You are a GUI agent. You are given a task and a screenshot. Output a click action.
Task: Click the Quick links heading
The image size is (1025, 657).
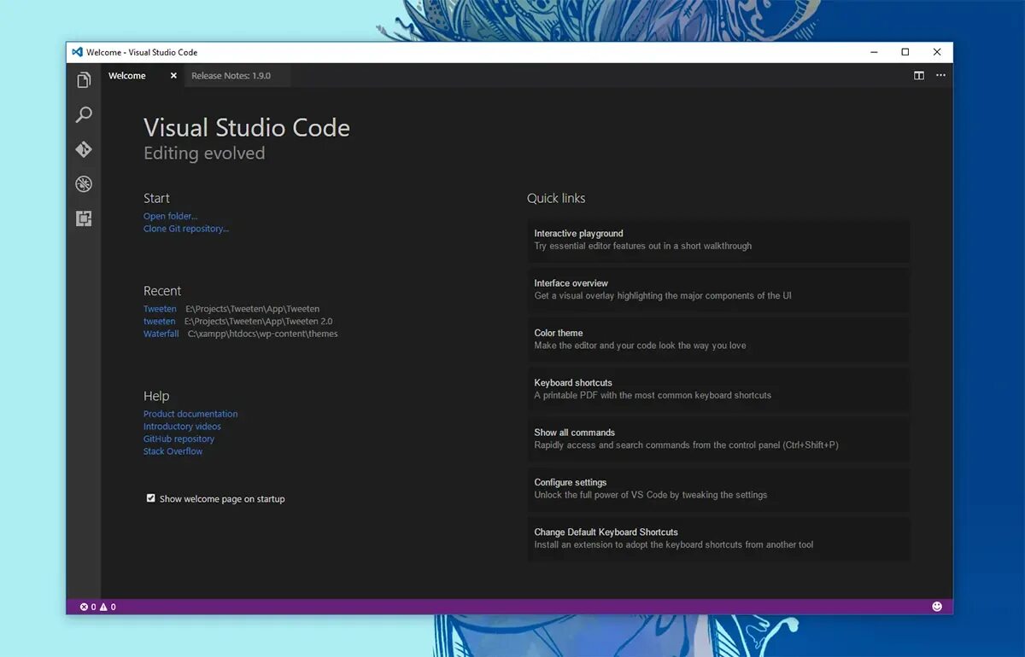556,198
